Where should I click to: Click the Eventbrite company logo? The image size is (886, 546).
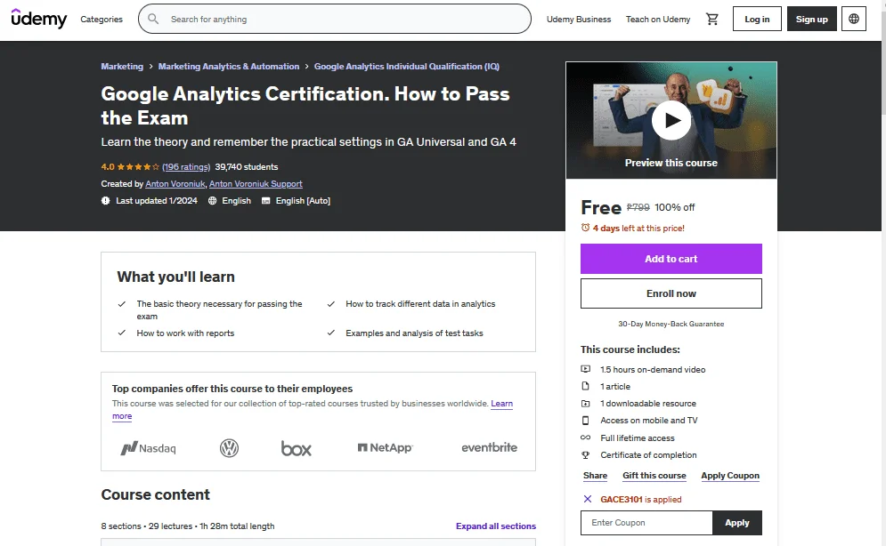(x=490, y=447)
